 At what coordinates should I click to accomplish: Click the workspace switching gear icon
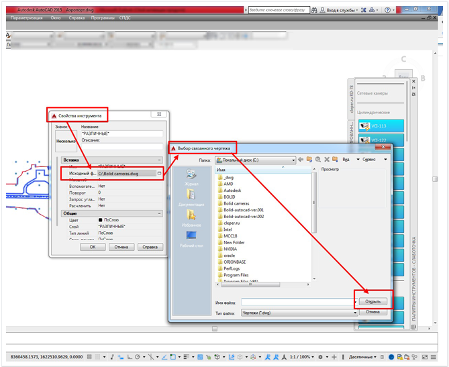[320, 357]
